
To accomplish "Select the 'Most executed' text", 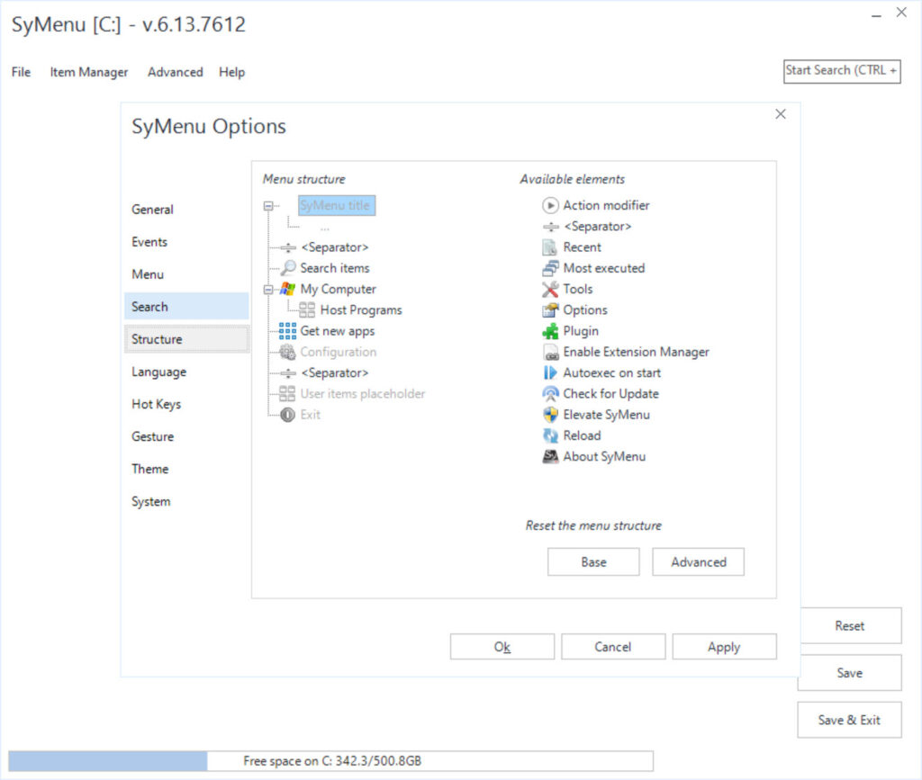I will 604,268.
